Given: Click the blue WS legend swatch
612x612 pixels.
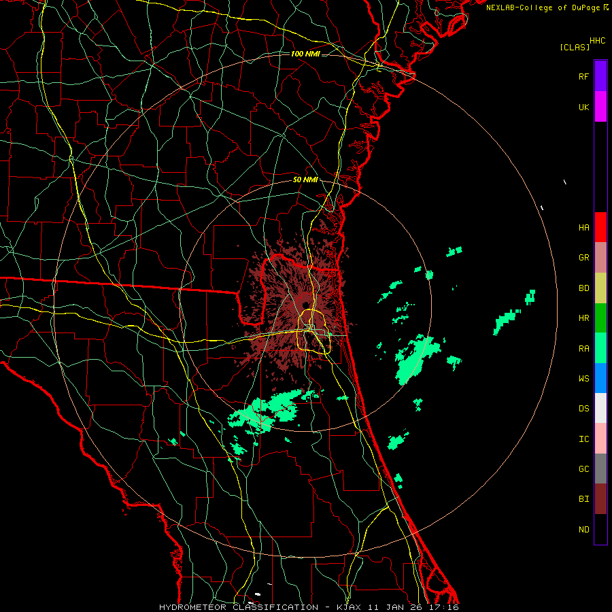Looking at the screenshot, I should pyautogui.click(x=600, y=378).
